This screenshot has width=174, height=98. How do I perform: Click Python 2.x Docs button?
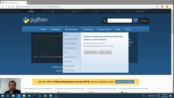105,52
